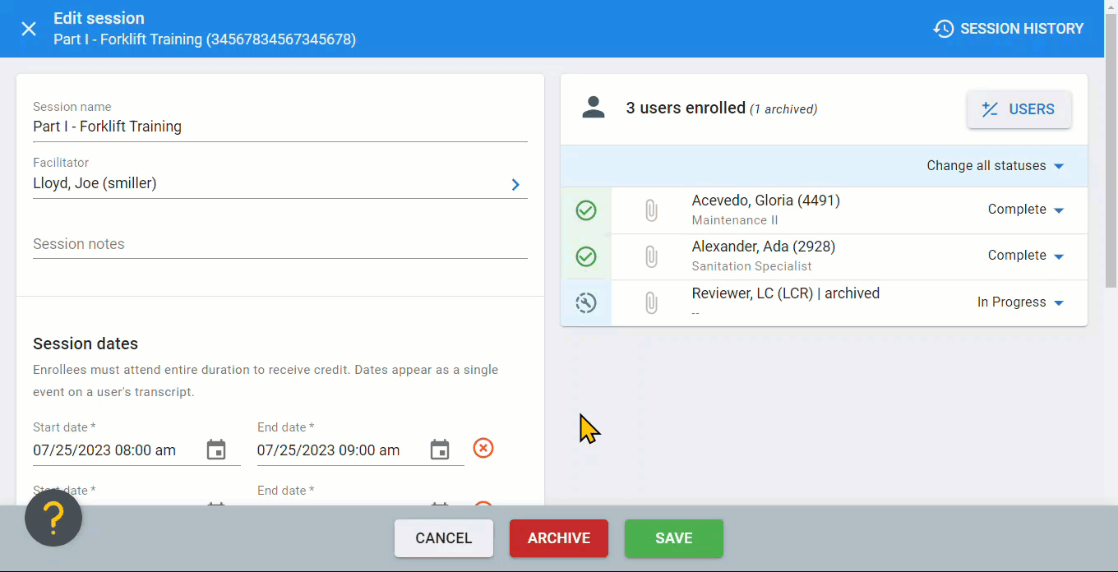This screenshot has width=1118, height=572.
Task: Open the end date calendar picker
Action: click(x=440, y=450)
